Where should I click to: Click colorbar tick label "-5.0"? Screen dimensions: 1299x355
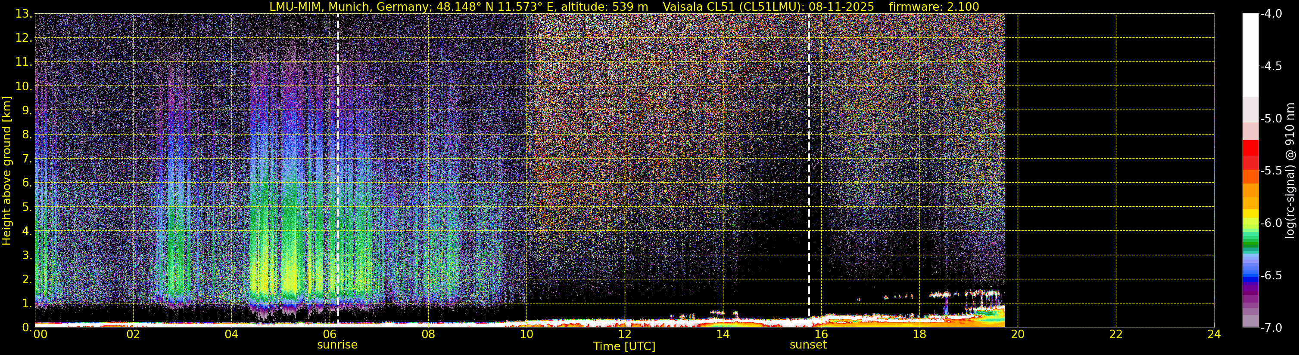[1271, 119]
